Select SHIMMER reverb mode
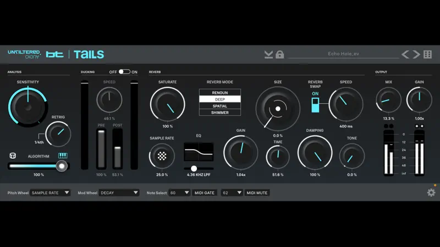 click(x=219, y=113)
